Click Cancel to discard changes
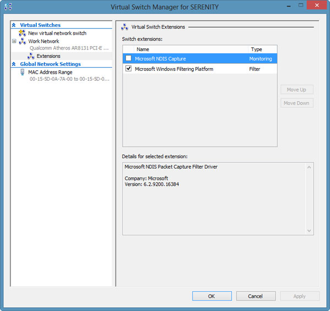The width and height of the screenshot is (330, 311). tap(255, 296)
